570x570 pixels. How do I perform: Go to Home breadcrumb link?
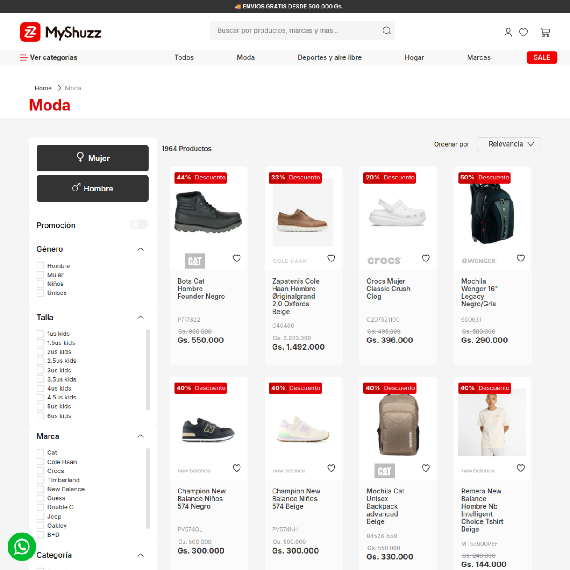pyautogui.click(x=43, y=88)
